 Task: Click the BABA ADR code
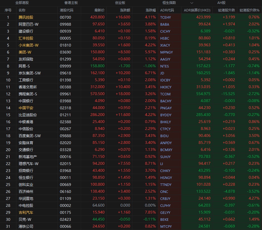pyautogui.click(x=164, y=25)
